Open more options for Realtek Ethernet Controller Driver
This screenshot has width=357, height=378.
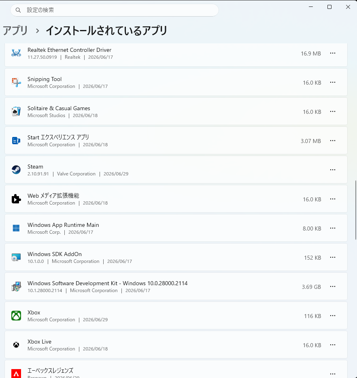pos(333,53)
